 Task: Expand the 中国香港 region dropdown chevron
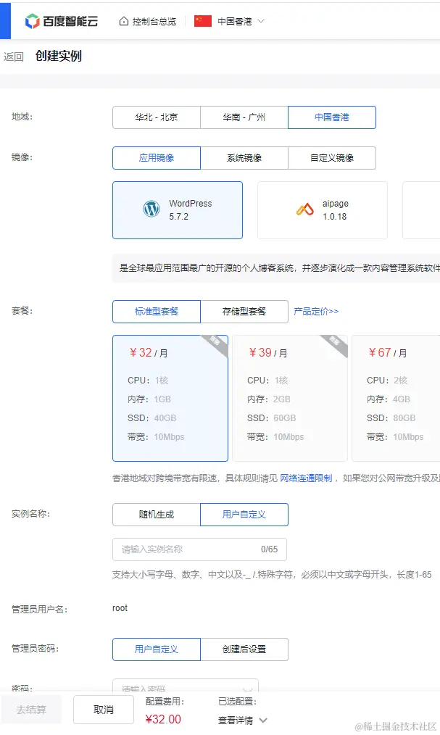[x=261, y=21]
